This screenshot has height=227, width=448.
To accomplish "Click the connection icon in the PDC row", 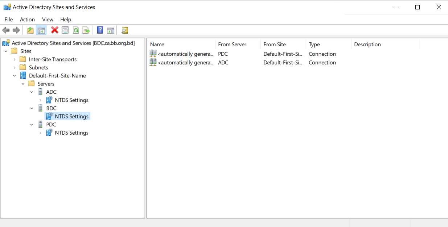I will coord(153,54).
